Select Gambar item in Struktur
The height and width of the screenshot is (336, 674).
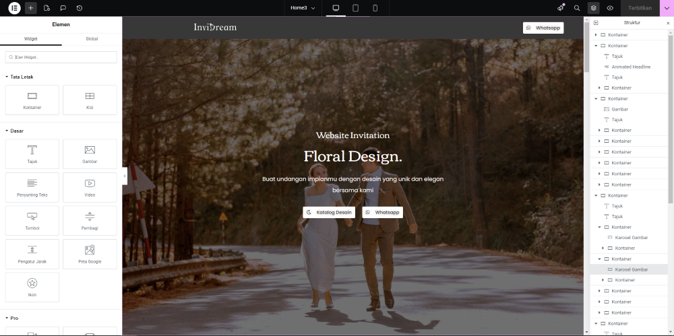[x=620, y=109]
